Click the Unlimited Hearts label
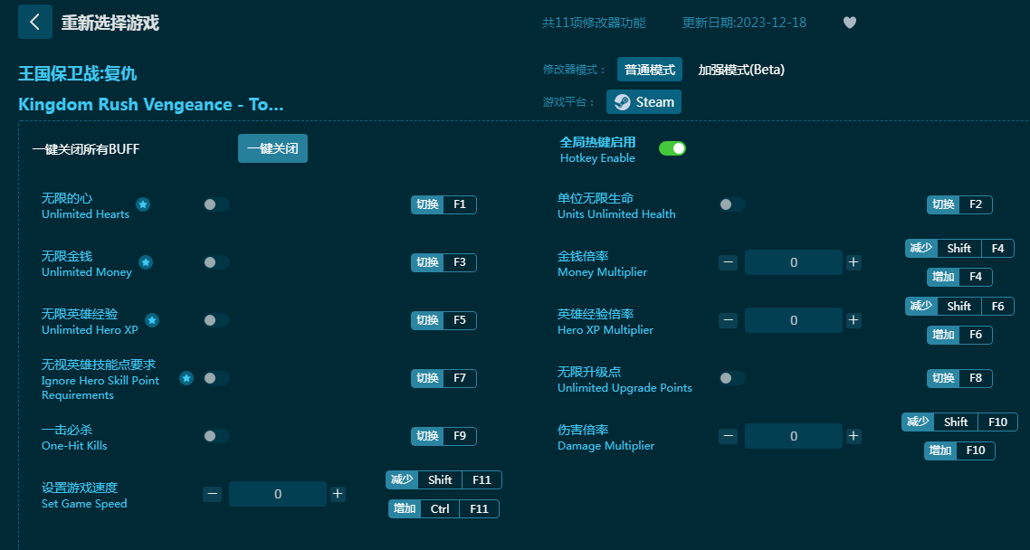Screen dimensions: 1030x550 pos(85,214)
